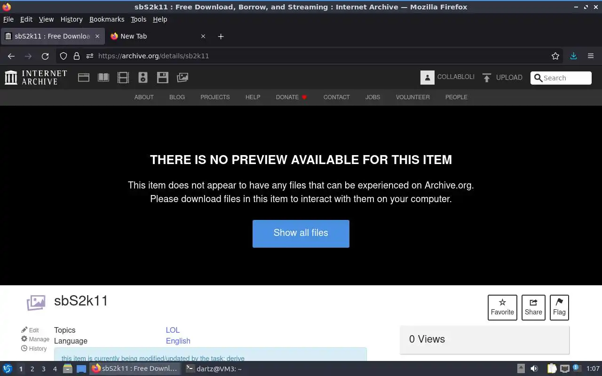The width and height of the screenshot is (602, 376).
Task: Focus the Archive search box
Action: tap(561, 78)
